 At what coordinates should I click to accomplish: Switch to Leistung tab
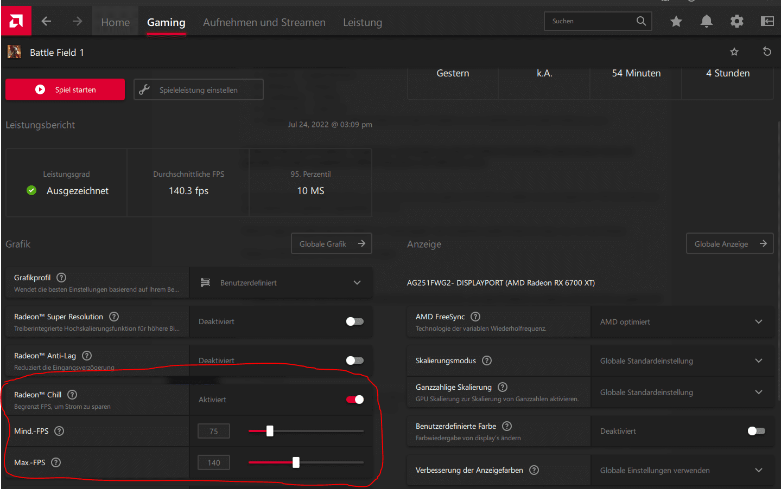(x=363, y=22)
